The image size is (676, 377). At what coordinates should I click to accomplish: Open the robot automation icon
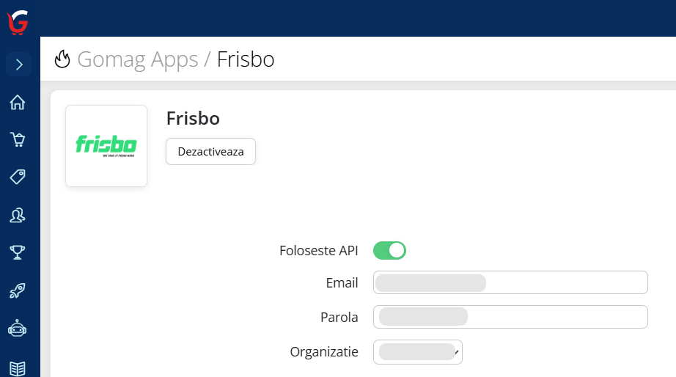click(x=18, y=329)
